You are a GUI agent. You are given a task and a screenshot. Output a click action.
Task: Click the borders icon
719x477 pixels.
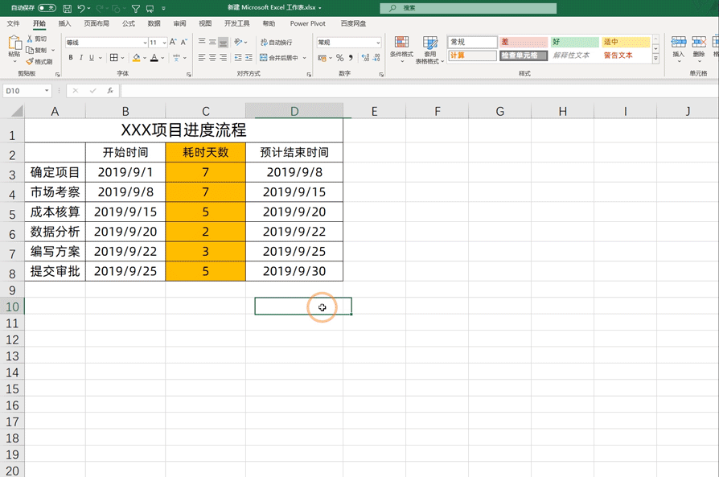pos(114,57)
